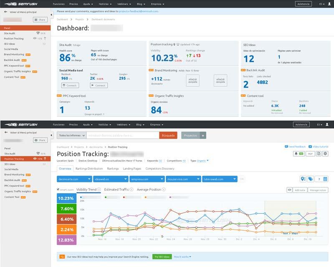Toggle the Smart zoom checkbox

58,189
